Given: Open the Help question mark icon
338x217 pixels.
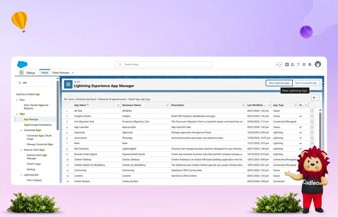Looking at the screenshot, I should (298, 64).
